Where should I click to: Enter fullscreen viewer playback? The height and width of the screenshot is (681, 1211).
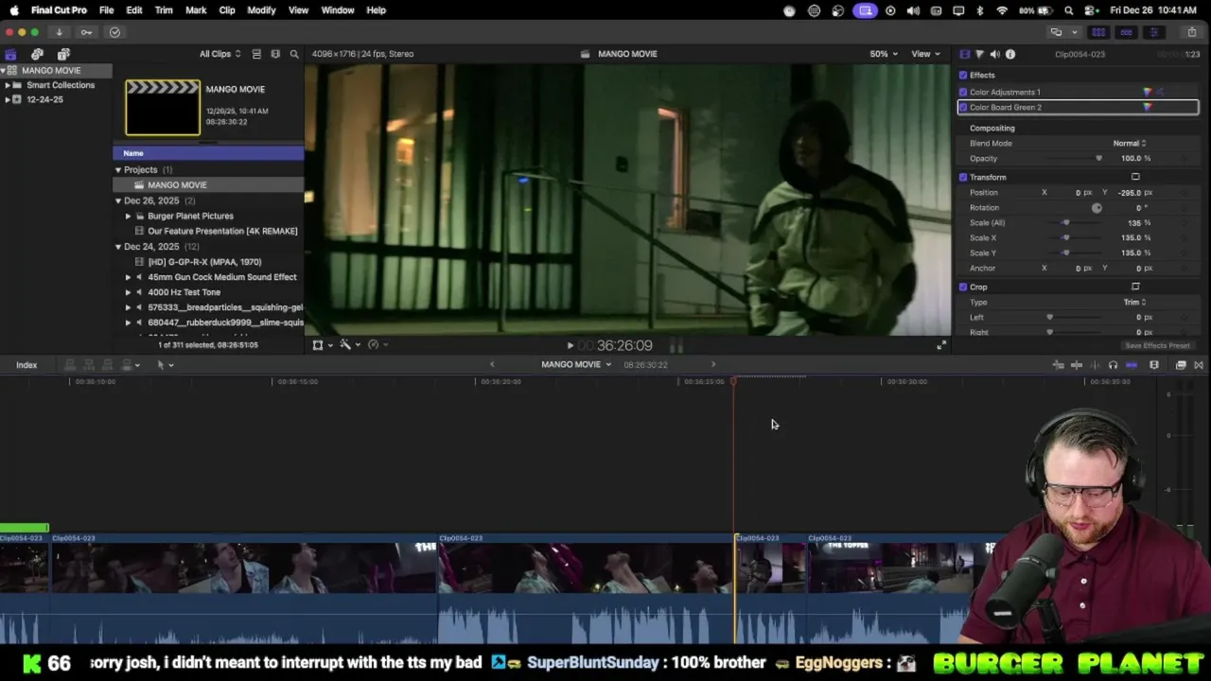(941, 345)
